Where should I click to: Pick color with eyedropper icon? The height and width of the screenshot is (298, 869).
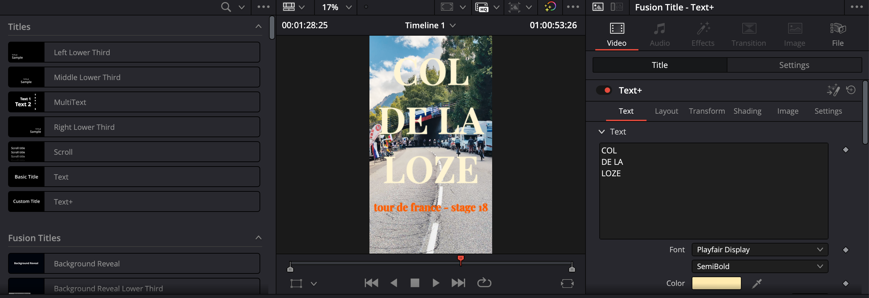pos(757,284)
